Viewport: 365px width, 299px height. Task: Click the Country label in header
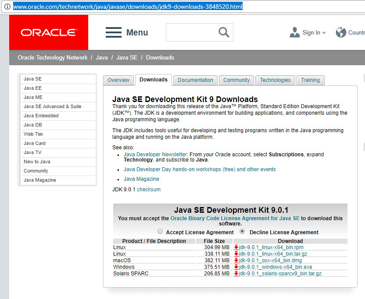click(356, 32)
